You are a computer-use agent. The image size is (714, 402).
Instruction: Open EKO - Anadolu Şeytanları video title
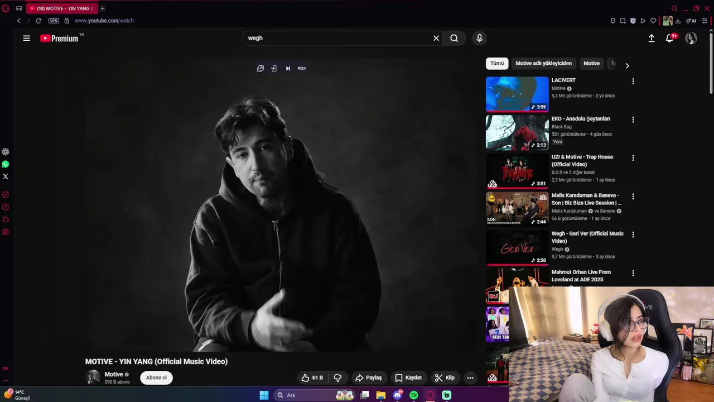coord(581,118)
